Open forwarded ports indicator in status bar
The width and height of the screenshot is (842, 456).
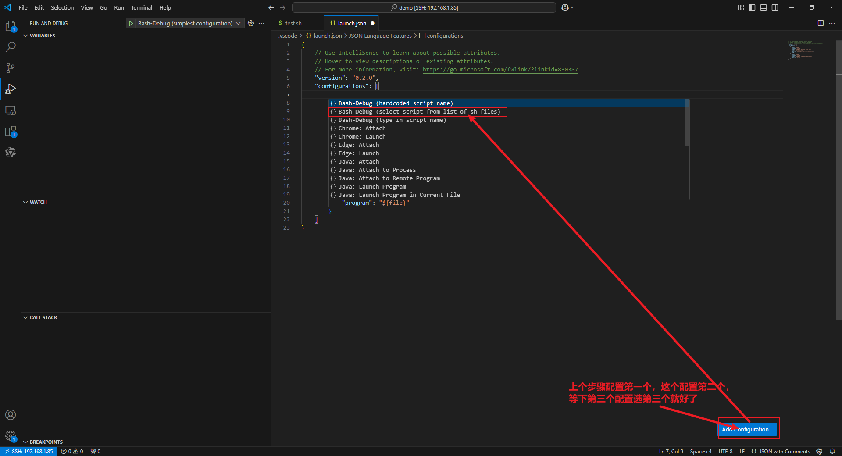96,451
